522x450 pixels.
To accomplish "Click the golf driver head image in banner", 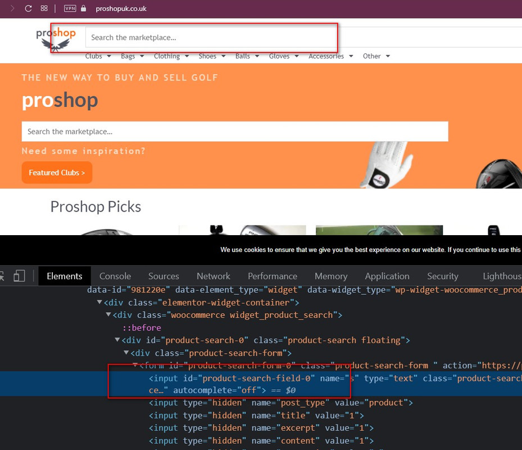I will click(499, 174).
